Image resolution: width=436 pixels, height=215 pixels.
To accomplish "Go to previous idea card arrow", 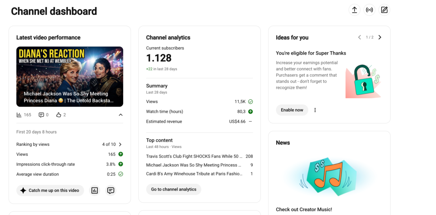I will click(359, 37).
